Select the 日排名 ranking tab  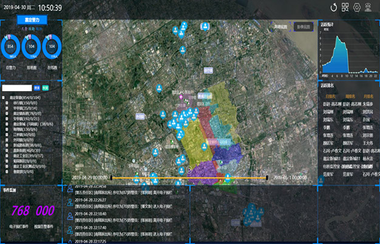click(331, 95)
